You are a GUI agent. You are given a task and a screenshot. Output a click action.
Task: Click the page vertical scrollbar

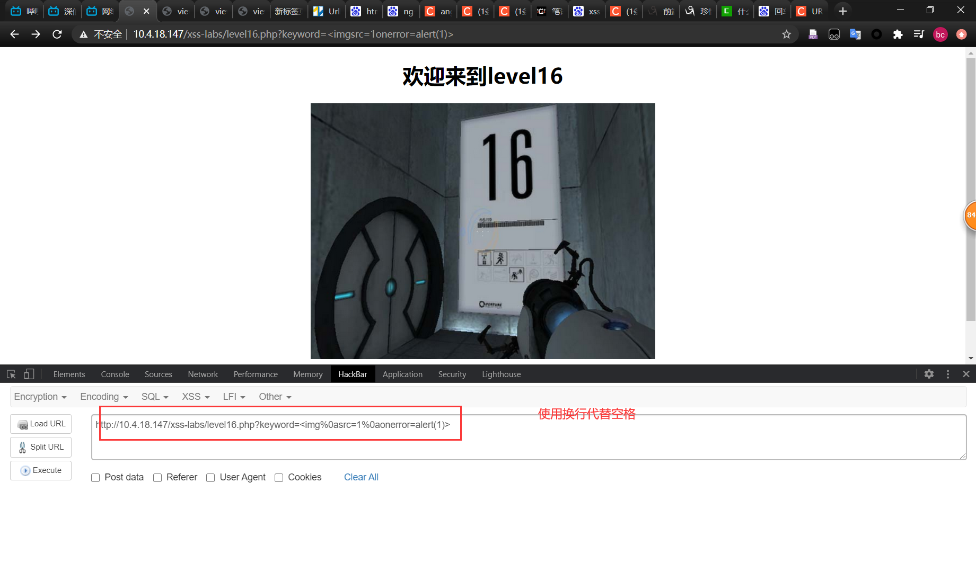point(971,190)
